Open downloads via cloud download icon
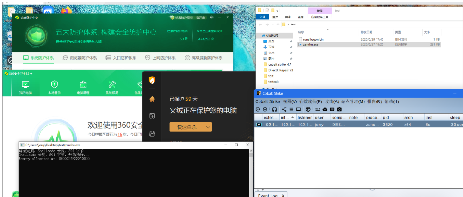463x197 pixels. [x=325, y=109]
